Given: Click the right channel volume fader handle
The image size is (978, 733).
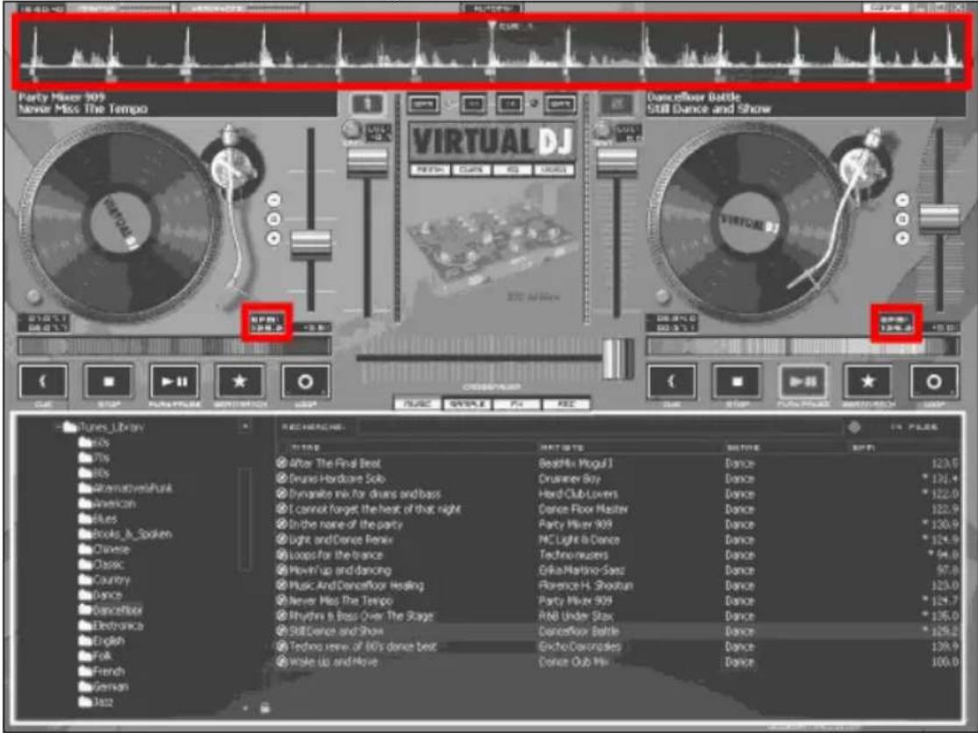Looking at the screenshot, I should point(617,162).
